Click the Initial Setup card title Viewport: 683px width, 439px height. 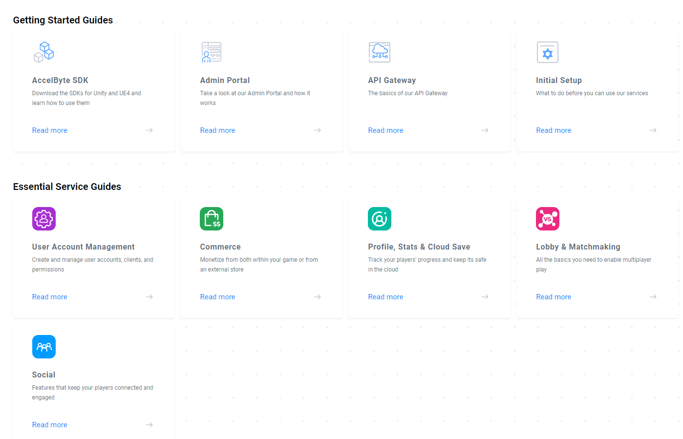[559, 81]
